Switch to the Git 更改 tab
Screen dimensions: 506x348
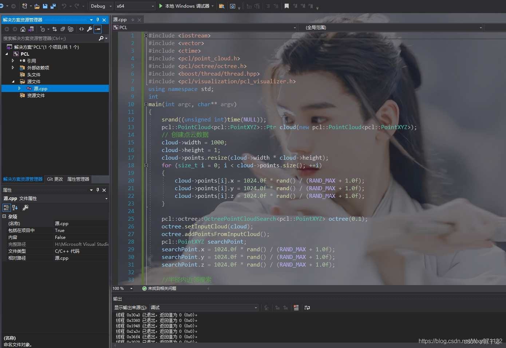pyautogui.click(x=55, y=179)
